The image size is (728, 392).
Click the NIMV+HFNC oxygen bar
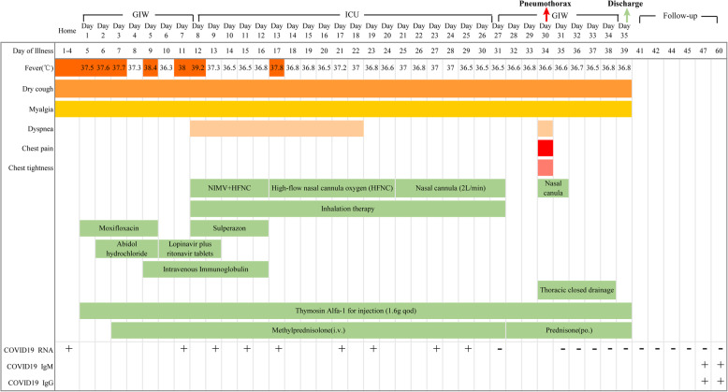(229, 188)
